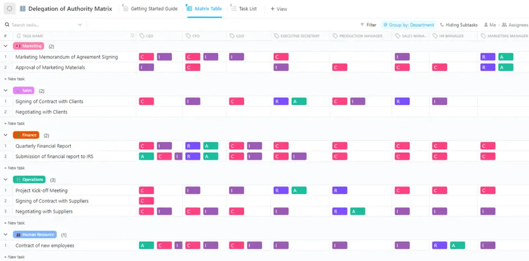Click the tag icon in Executive Secretary header
The image size is (529, 261).
tap(276, 36)
